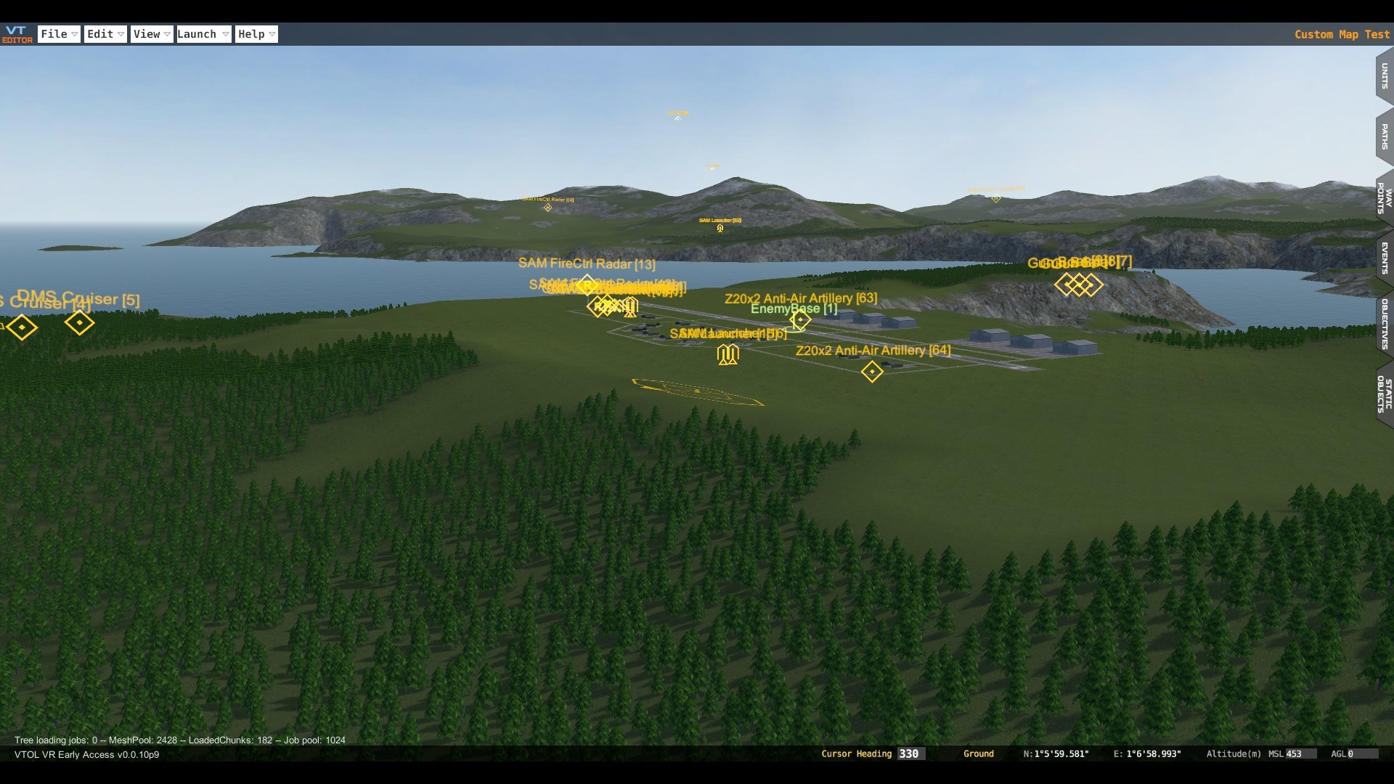Open the Help menu
The image size is (1394, 784).
coord(256,34)
